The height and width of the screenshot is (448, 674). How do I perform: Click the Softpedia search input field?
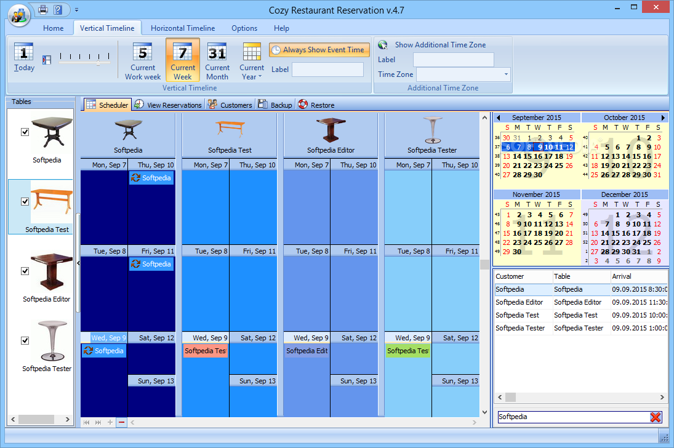pos(574,417)
